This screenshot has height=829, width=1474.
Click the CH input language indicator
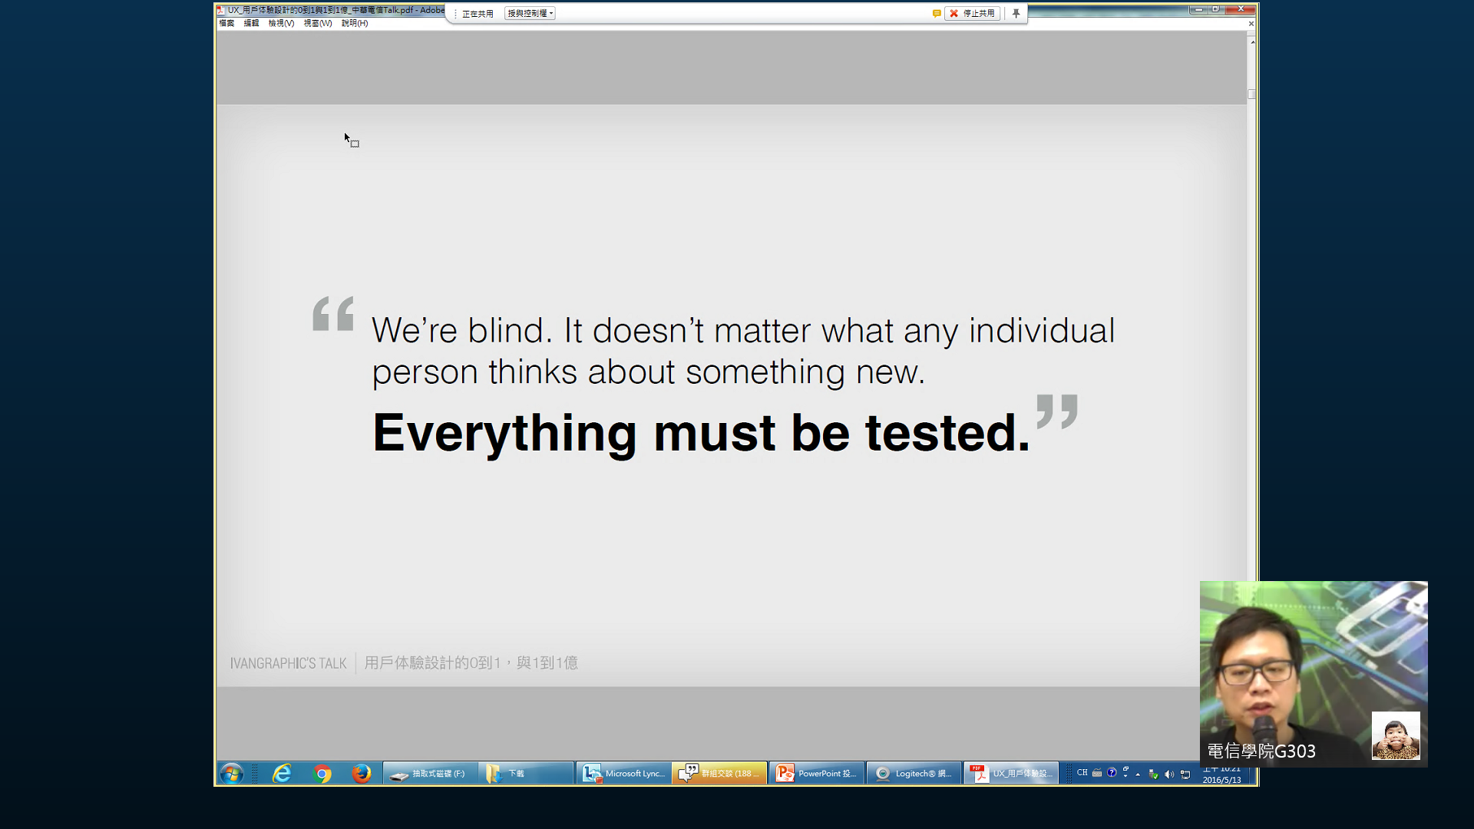point(1082,773)
